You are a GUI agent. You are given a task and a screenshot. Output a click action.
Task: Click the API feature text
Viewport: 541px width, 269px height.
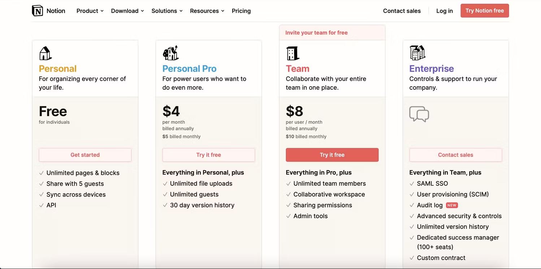click(51, 206)
